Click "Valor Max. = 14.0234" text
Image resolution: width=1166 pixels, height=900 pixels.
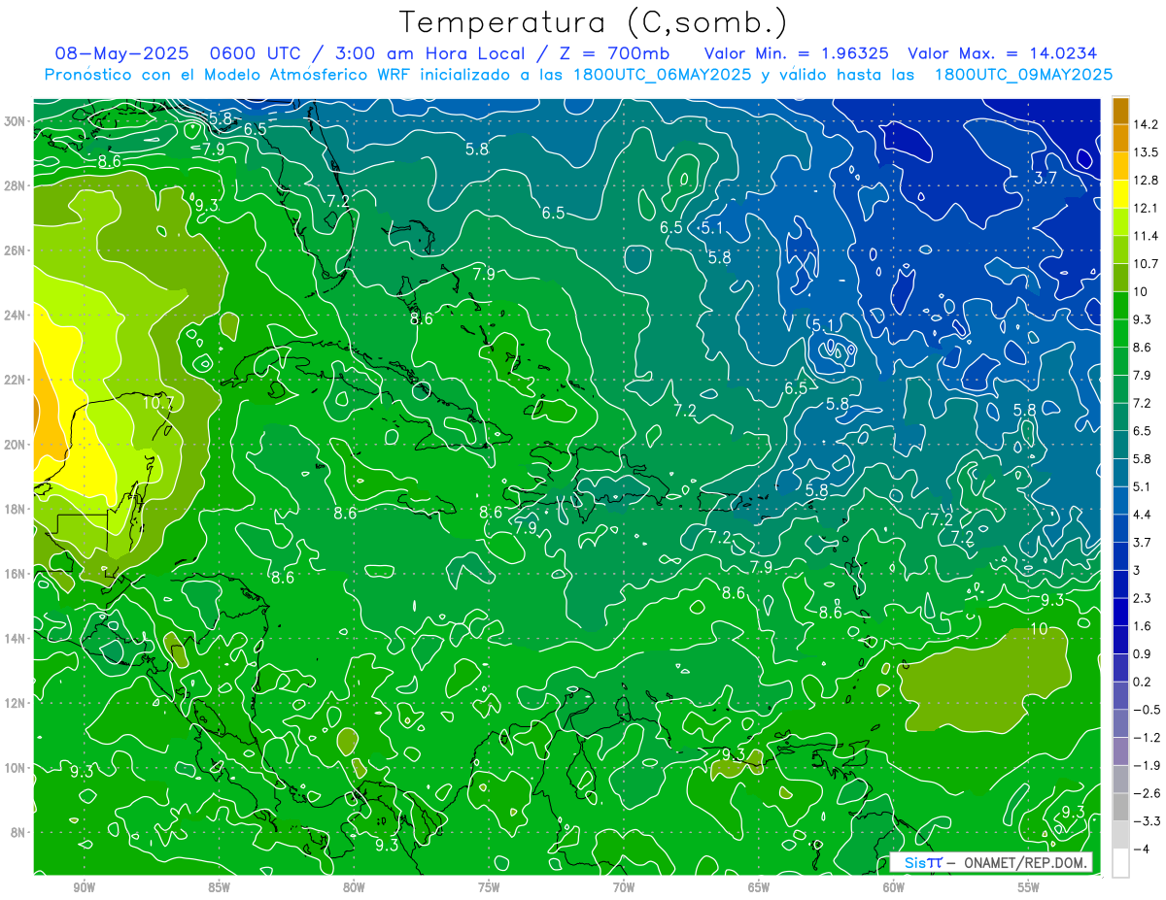pos(1003,53)
